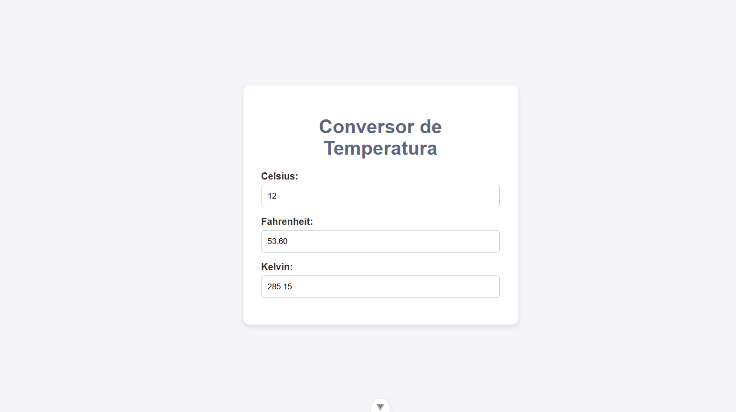This screenshot has height=412, width=736.
Task: Click the Conversor de Temperatura heading
Action: tap(380, 137)
